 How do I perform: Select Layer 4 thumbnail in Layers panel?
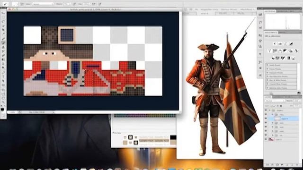(277, 119)
